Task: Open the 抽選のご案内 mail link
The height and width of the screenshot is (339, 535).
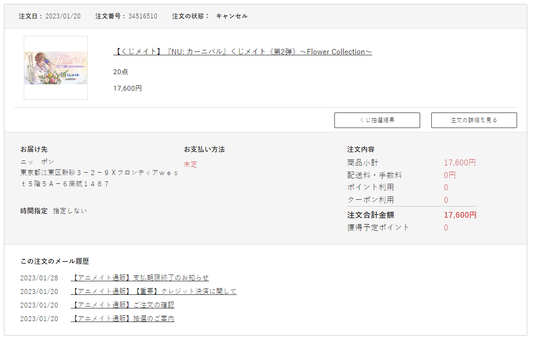Action: 123,319
